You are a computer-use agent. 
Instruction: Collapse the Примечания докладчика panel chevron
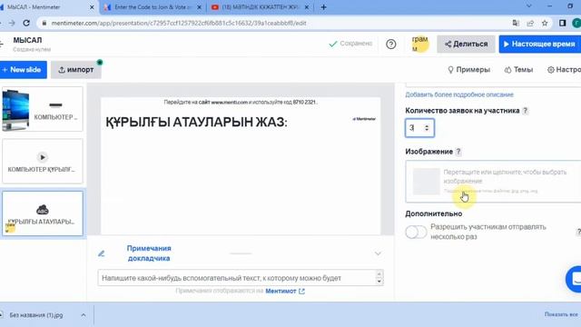378,253
